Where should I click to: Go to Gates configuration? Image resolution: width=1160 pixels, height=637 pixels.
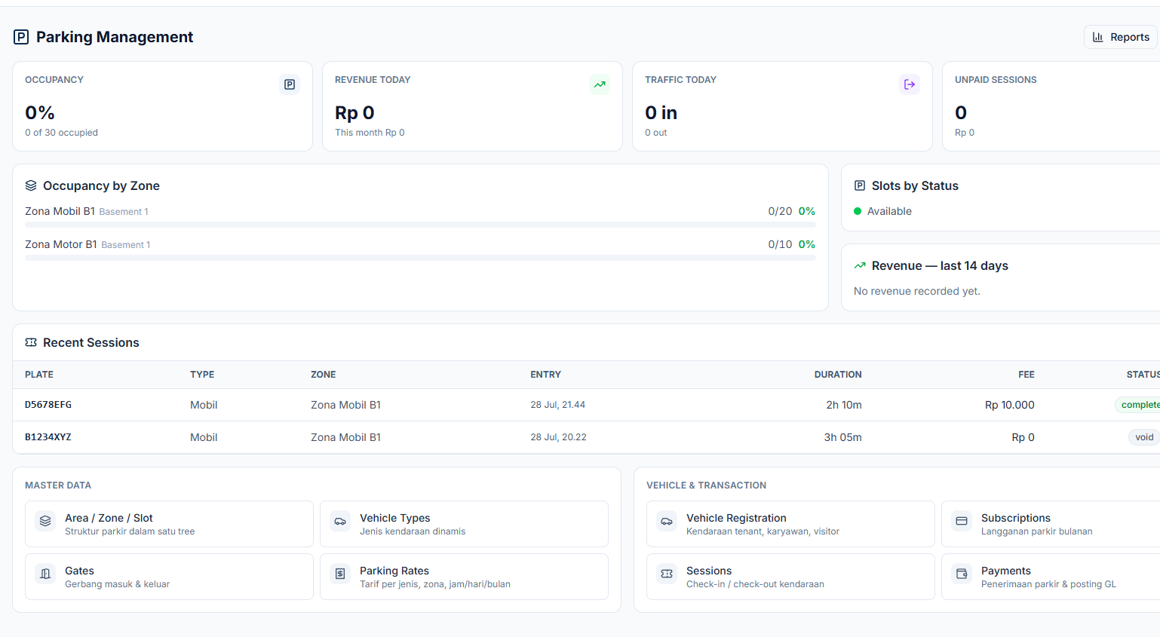tap(169, 577)
